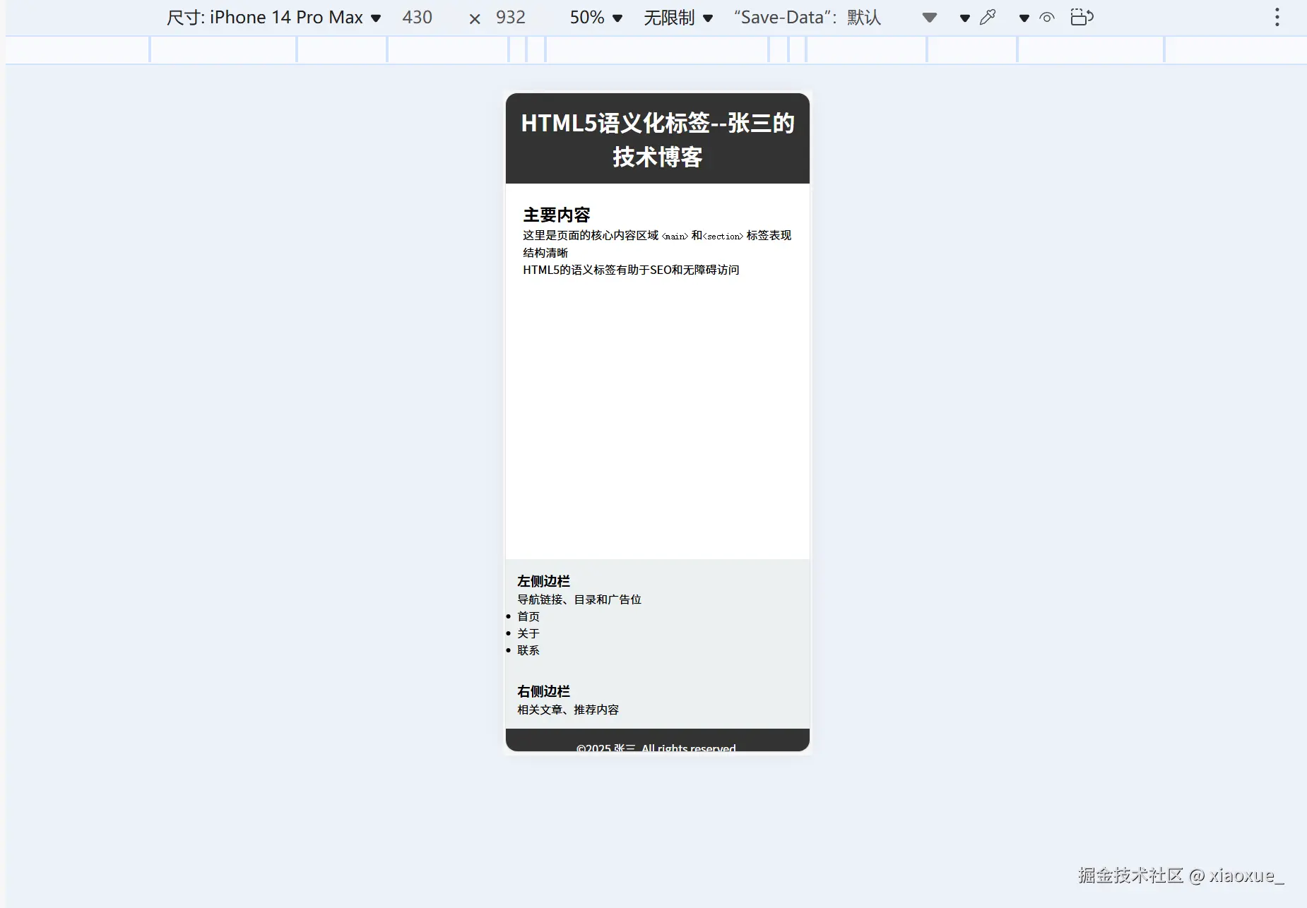Rotate the emulated device orientation
Viewport: 1307px width, 908px height.
point(1082,16)
